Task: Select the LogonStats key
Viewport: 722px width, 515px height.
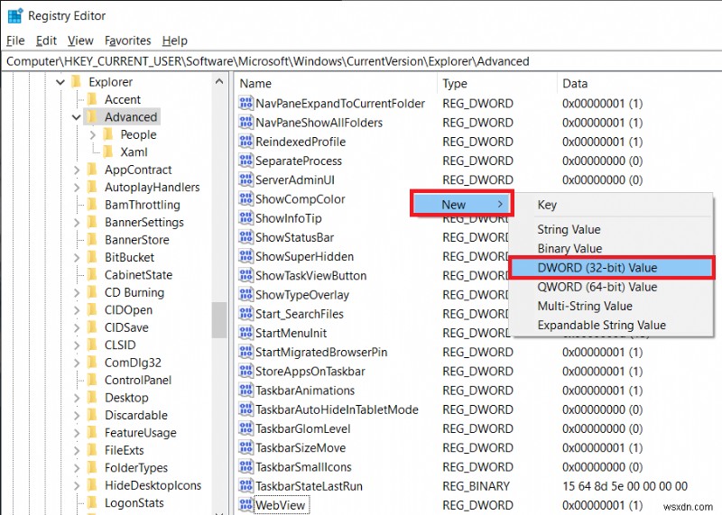Action: coord(134,502)
